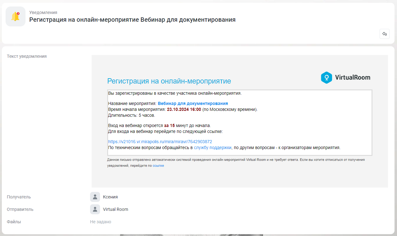The image size is (397, 236).
Task: Click the blue email heading Регистрация на онлайн-мероприятие
Action: pos(169,81)
